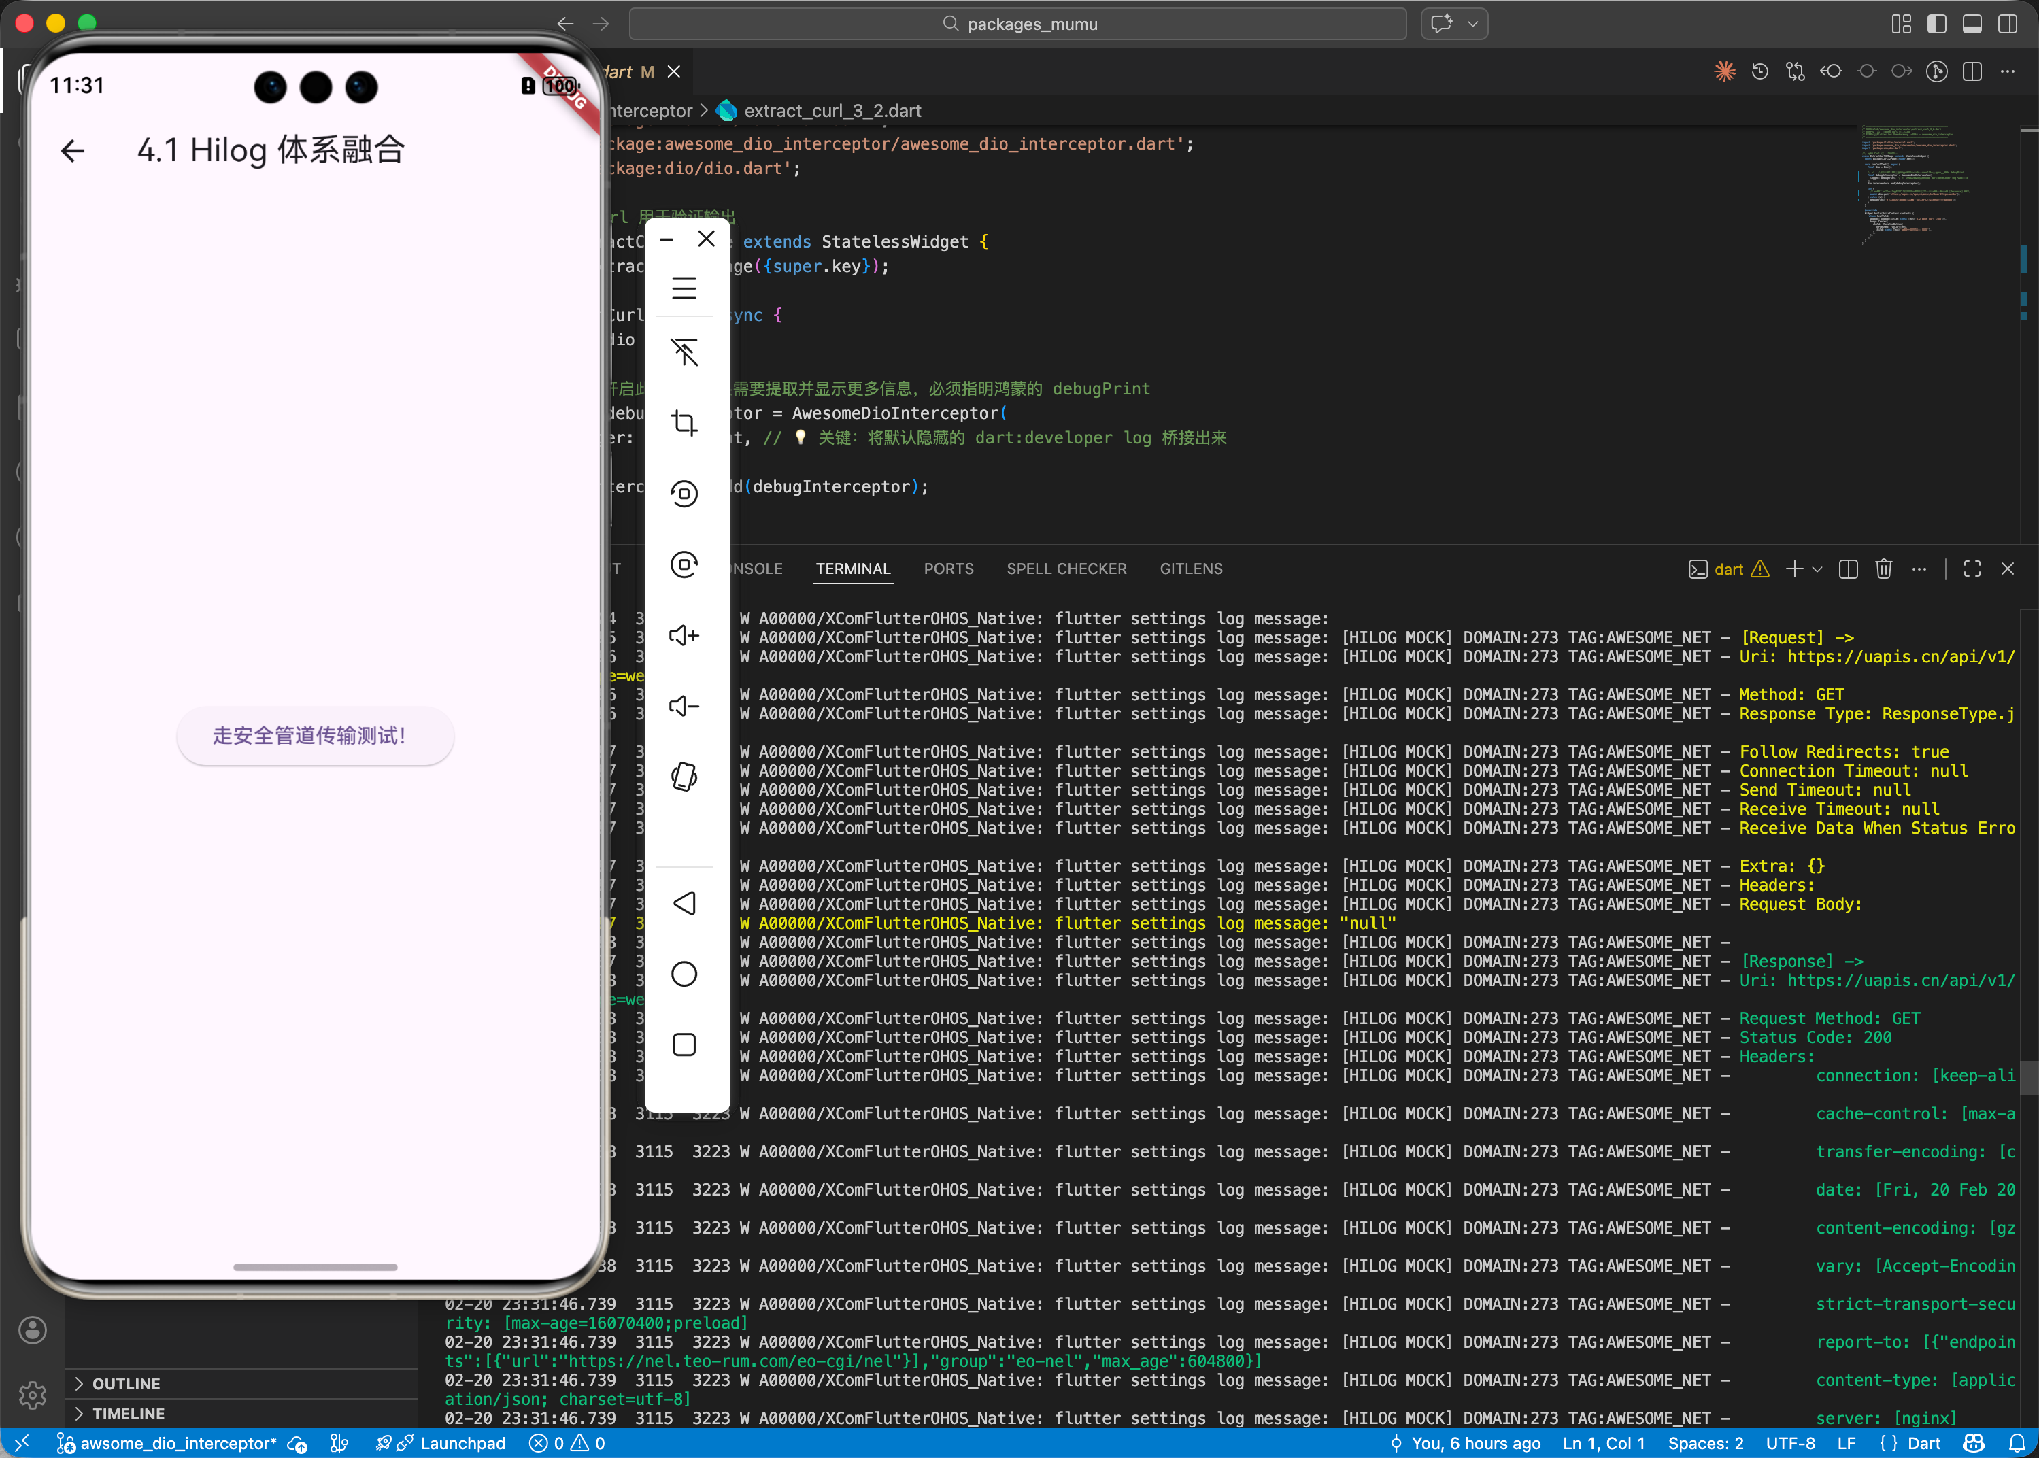This screenshot has height=1458, width=2039.
Task: Open file history with the clock icon
Action: [x=1759, y=72]
